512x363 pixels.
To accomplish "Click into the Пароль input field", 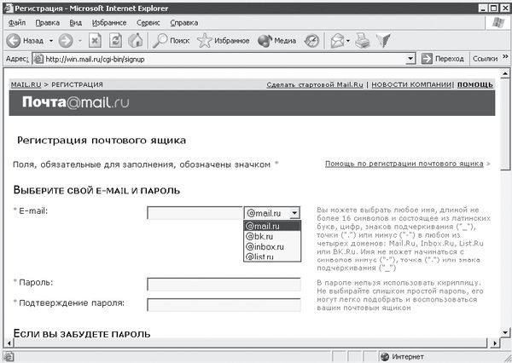I will point(224,284).
